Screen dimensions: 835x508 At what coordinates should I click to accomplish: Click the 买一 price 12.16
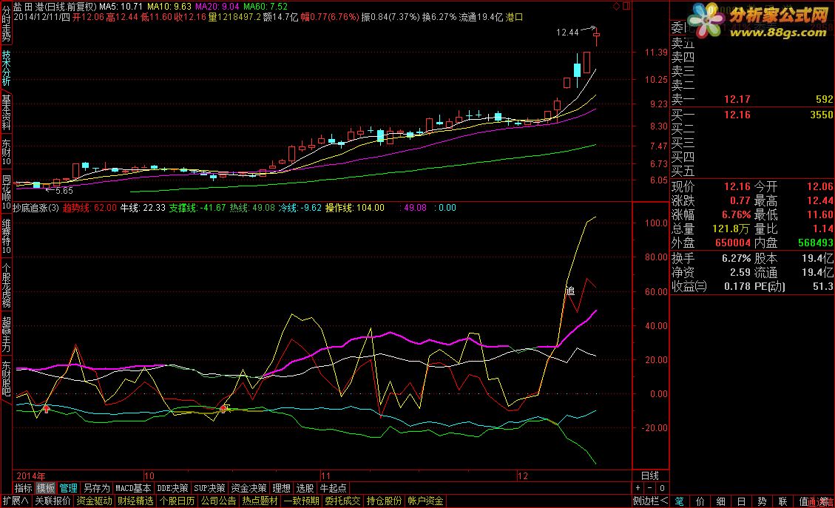click(x=737, y=115)
